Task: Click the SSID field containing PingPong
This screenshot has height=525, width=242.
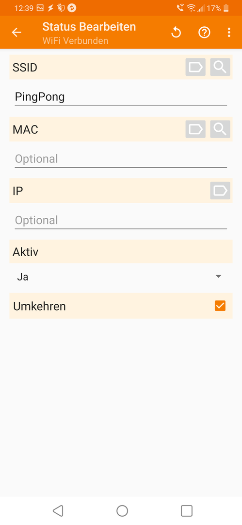Action: 121,97
